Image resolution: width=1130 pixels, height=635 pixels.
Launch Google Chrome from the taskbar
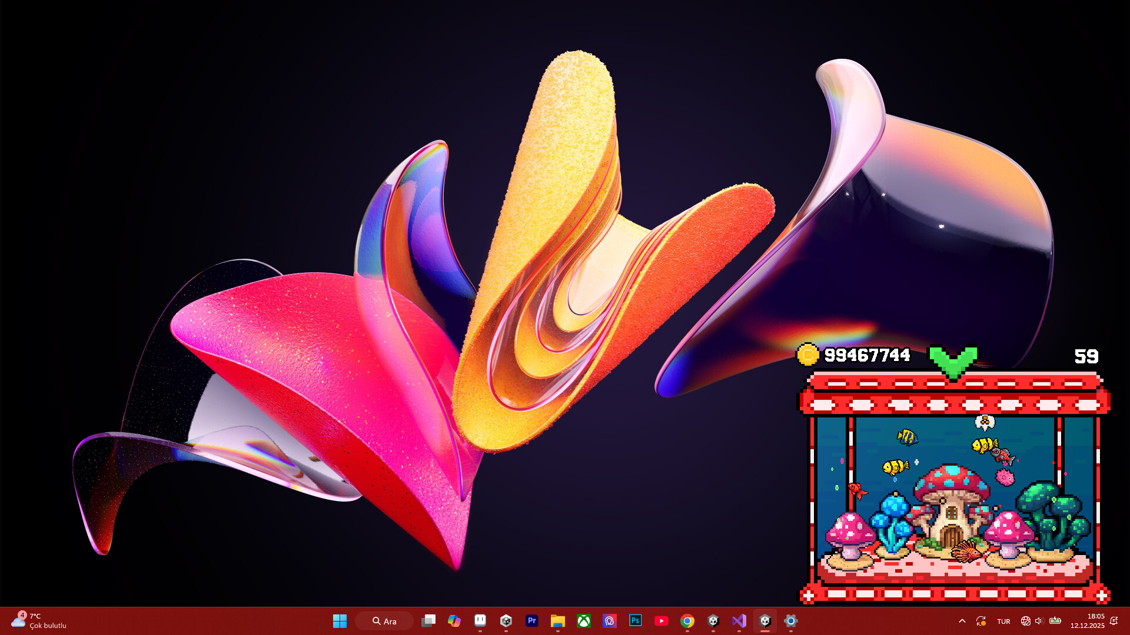pyautogui.click(x=686, y=621)
